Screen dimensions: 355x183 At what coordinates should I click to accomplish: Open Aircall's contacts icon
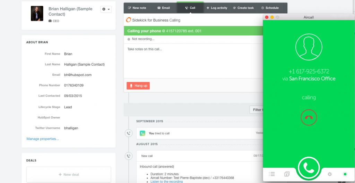(x=287, y=174)
